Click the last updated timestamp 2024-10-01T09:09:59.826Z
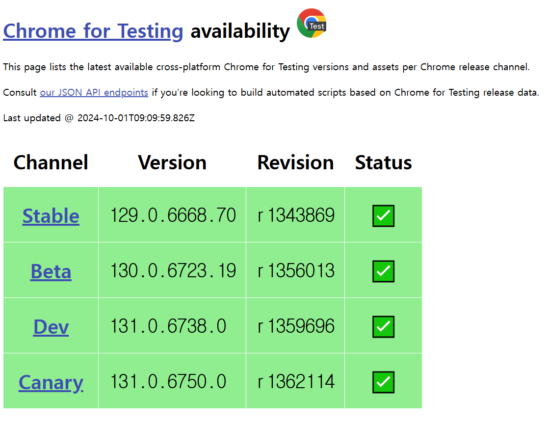The width and height of the screenshot is (547, 425). pos(136,118)
